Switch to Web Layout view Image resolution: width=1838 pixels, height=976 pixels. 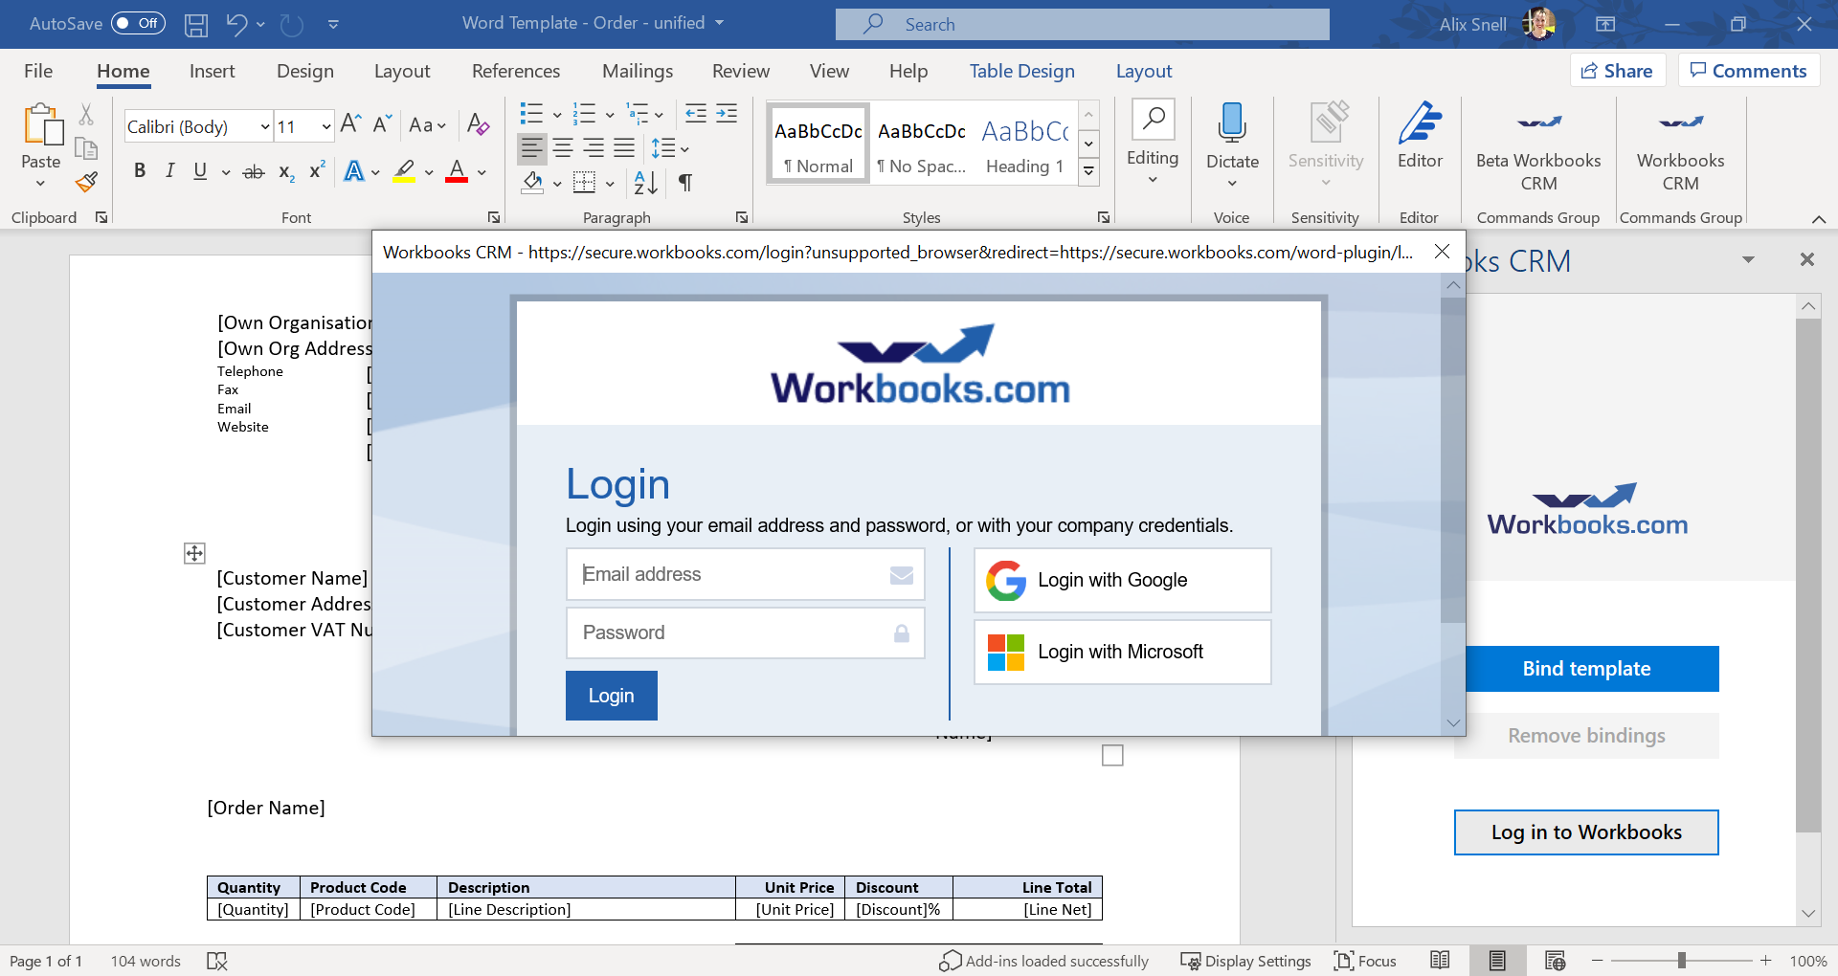tap(1555, 961)
